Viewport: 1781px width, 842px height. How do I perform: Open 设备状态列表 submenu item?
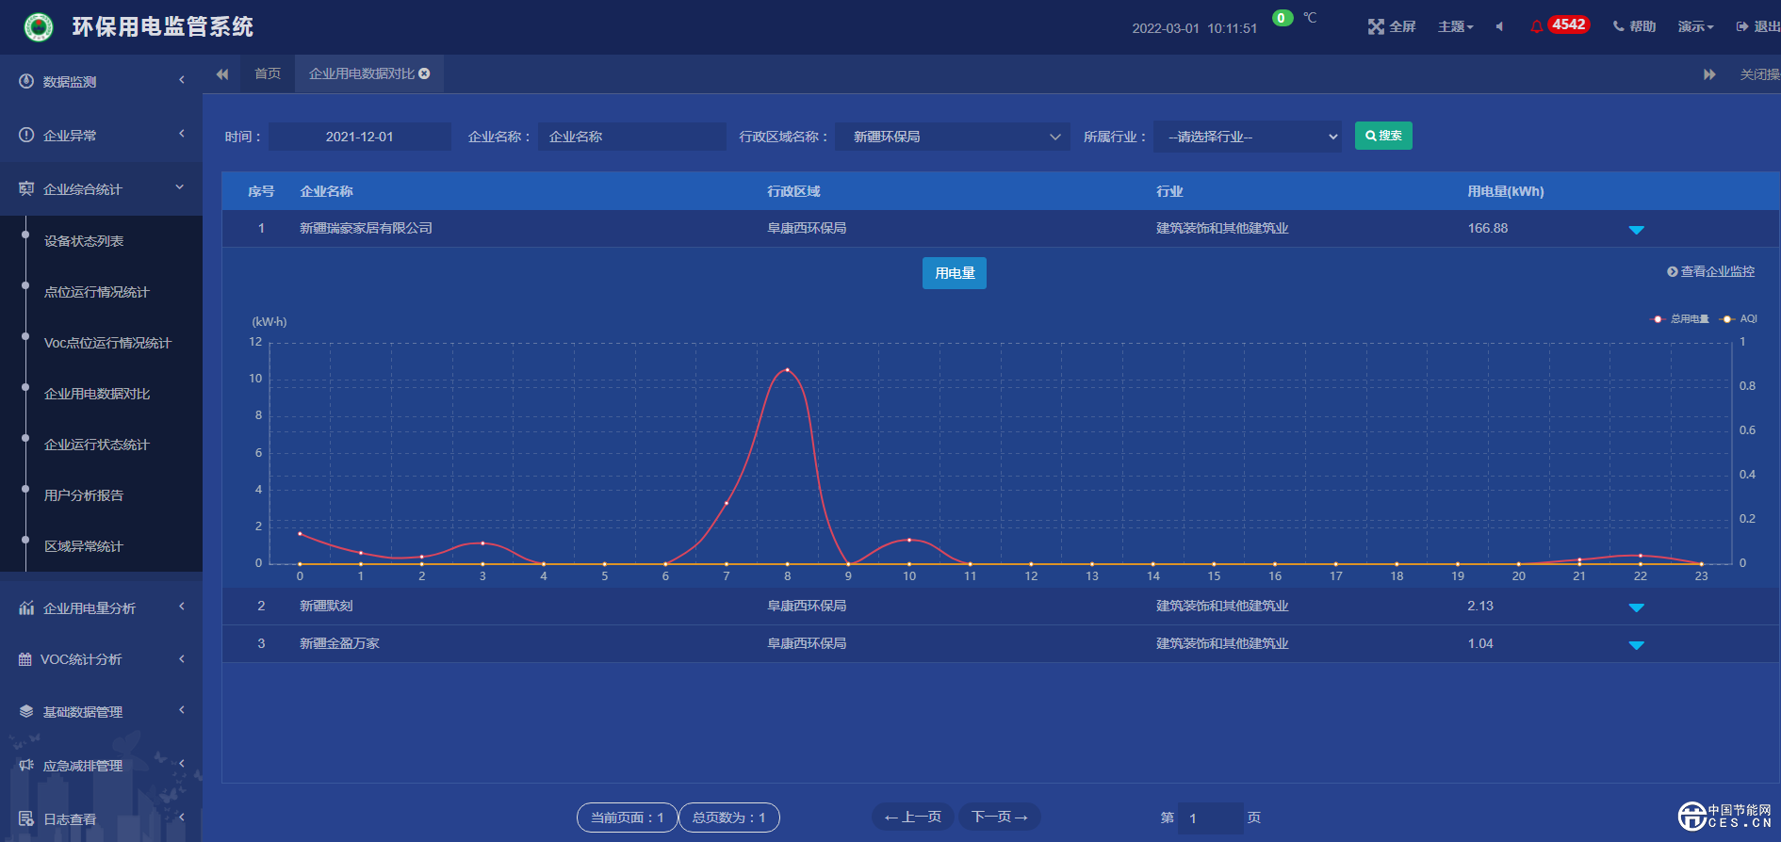click(x=84, y=241)
